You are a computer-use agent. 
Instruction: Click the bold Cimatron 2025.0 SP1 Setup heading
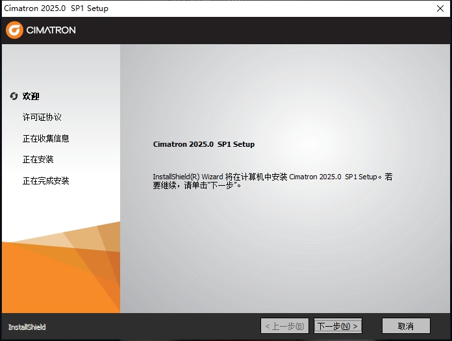coord(204,144)
